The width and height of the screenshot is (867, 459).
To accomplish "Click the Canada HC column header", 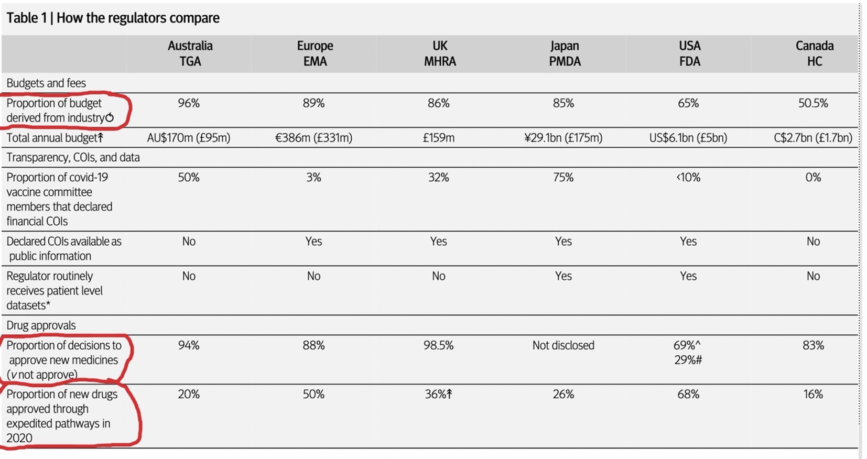I will (x=814, y=53).
